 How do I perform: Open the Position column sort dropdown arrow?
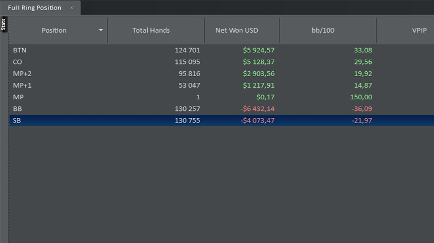pyautogui.click(x=101, y=30)
